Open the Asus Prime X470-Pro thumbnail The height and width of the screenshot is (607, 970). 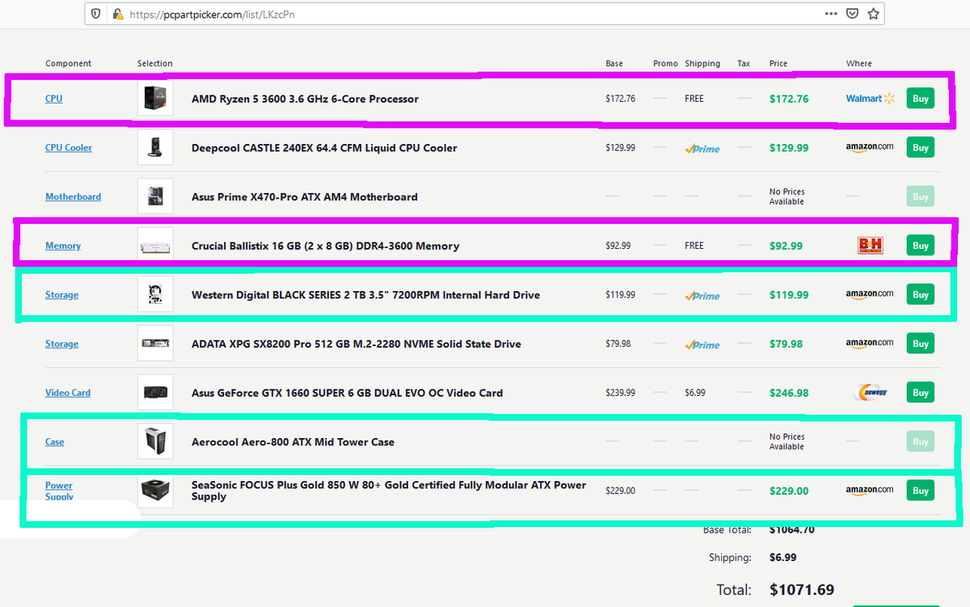pos(155,196)
